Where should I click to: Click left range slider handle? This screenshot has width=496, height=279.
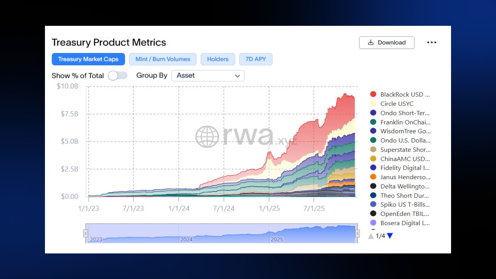(86, 234)
